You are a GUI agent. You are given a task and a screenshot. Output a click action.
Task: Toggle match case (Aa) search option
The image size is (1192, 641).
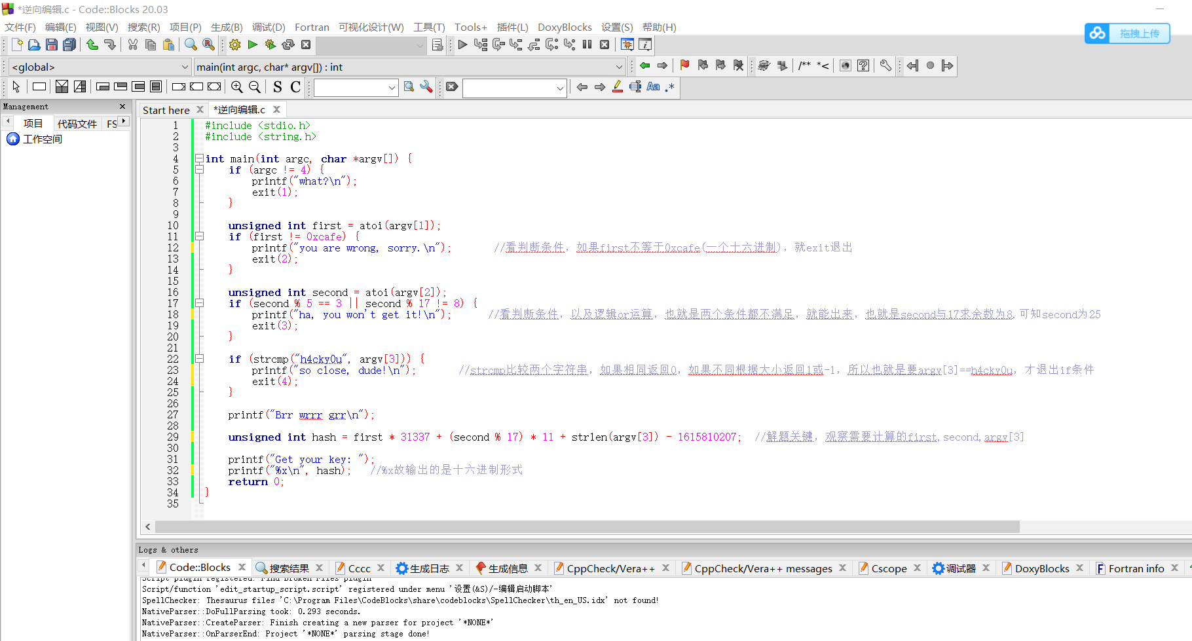[653, 86]
